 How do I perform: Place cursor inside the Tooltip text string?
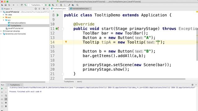click(158, 42)
